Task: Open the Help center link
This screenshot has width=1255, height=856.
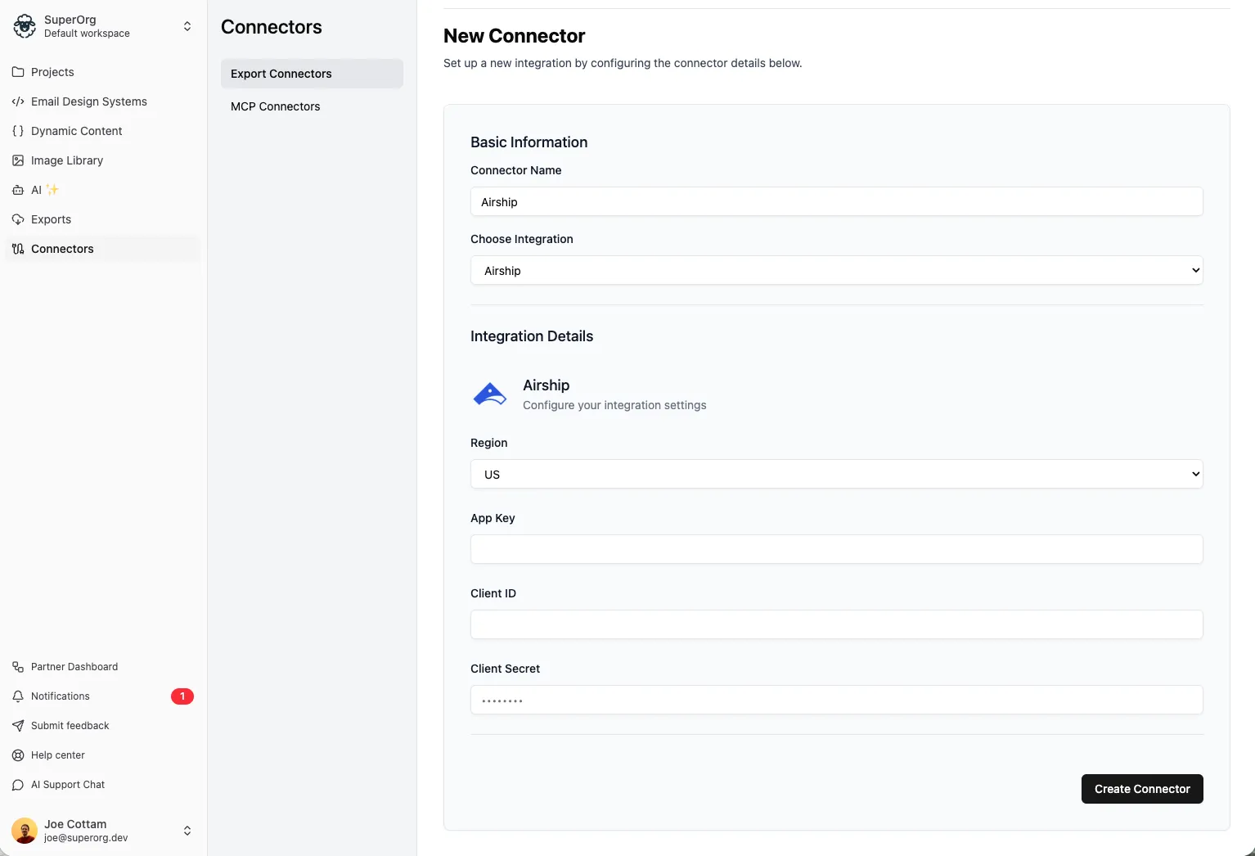Action: (x=58, y=755)
